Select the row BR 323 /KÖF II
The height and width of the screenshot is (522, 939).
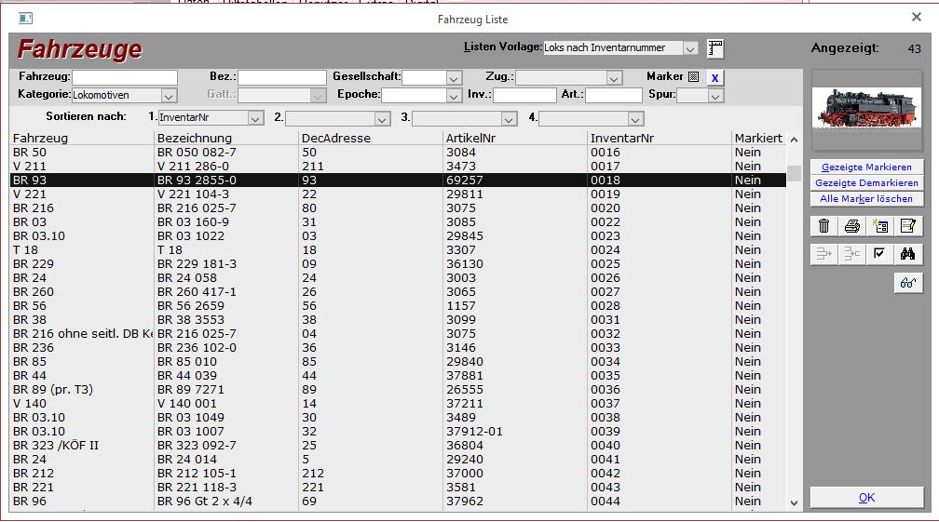(399, 446)
